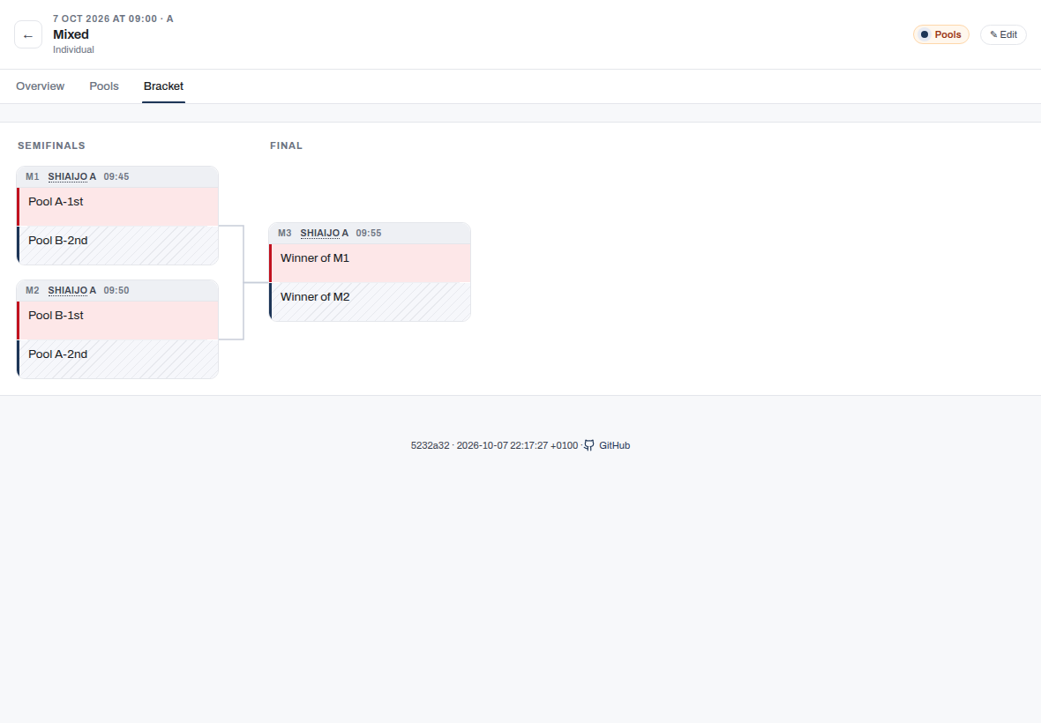
Task: Click the FINAL column heading
Action: pyautogui.click(x=286, y=145)
